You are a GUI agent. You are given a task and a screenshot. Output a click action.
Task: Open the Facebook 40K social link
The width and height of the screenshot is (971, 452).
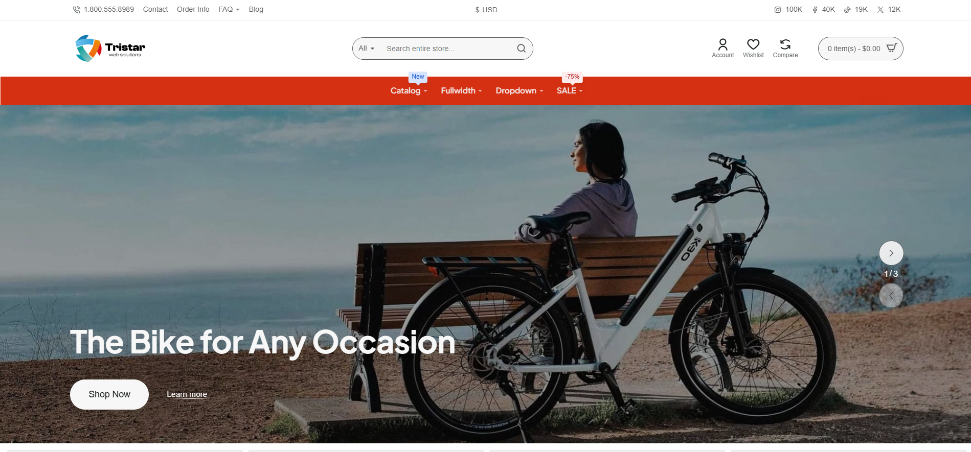pos(823,10)
